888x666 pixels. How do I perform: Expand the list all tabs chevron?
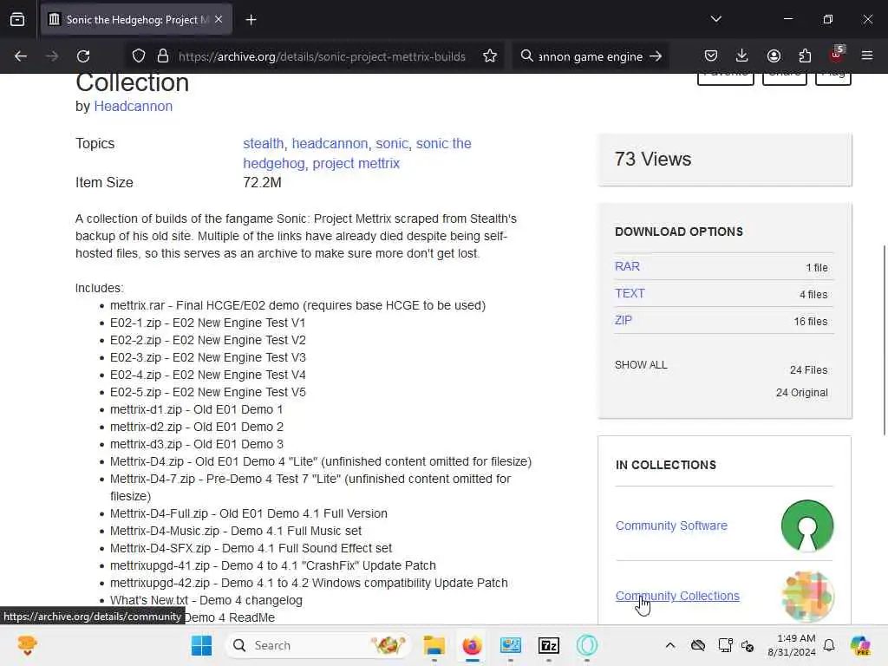[x=715, y=19]
